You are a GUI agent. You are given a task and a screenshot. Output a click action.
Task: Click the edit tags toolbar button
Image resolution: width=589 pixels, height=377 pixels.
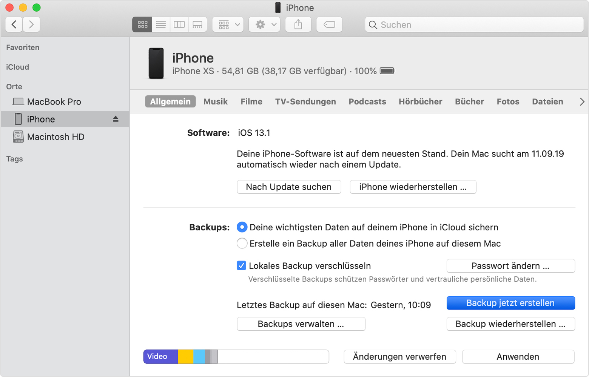329,25
